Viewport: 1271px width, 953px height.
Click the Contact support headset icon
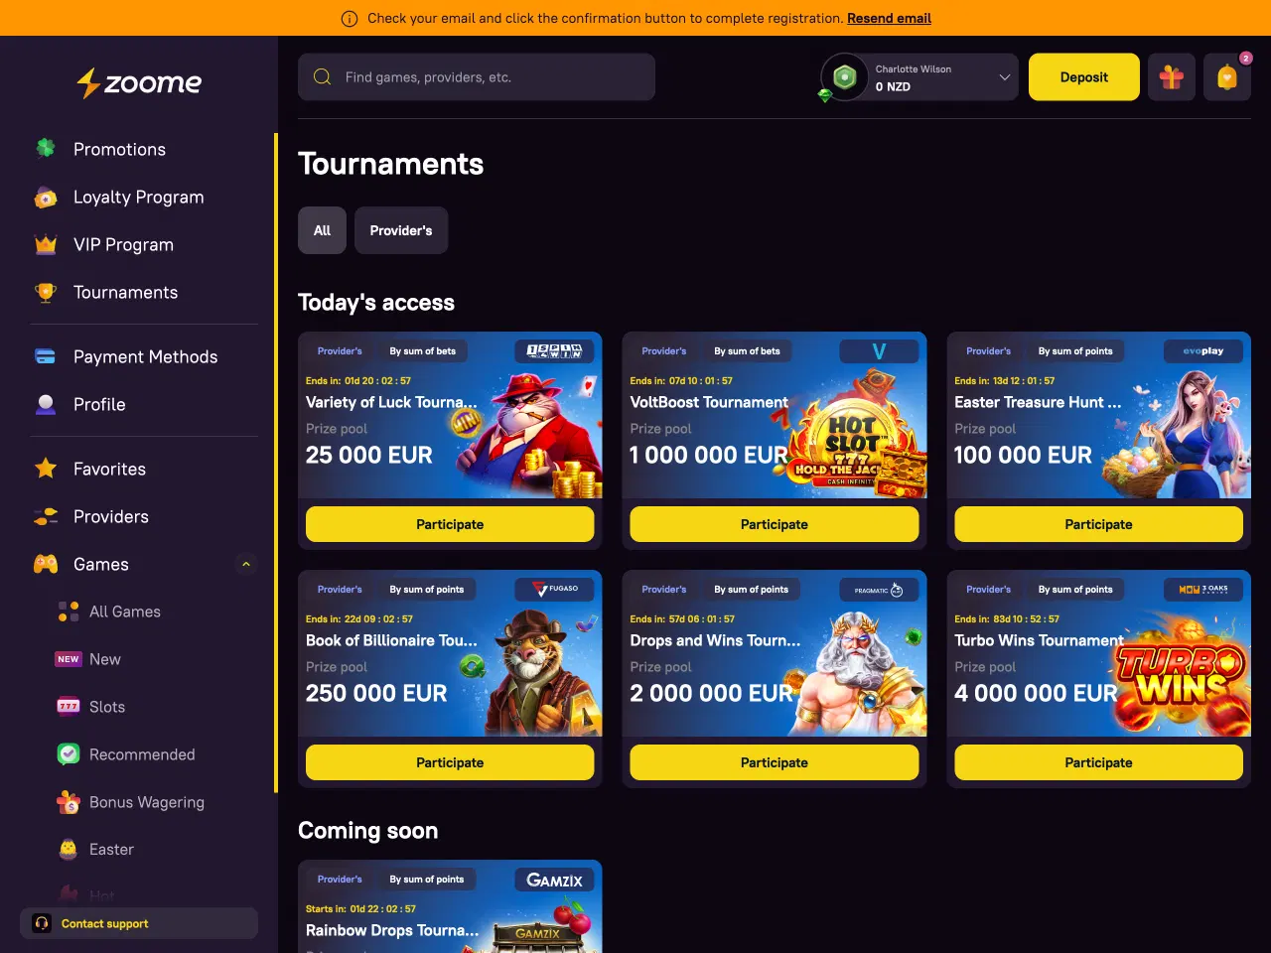point(42,923)
